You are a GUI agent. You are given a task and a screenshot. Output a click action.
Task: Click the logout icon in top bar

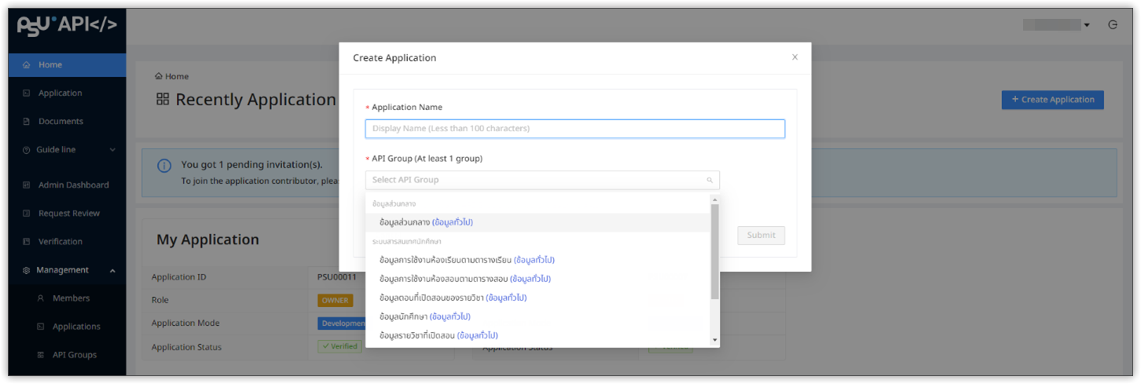coord(1112,25)
